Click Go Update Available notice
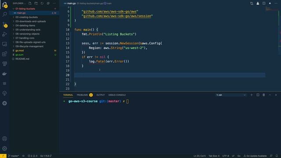 (255, 156)
